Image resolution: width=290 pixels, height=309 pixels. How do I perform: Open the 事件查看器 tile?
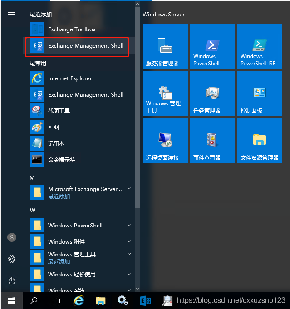(x=212, y=141)
